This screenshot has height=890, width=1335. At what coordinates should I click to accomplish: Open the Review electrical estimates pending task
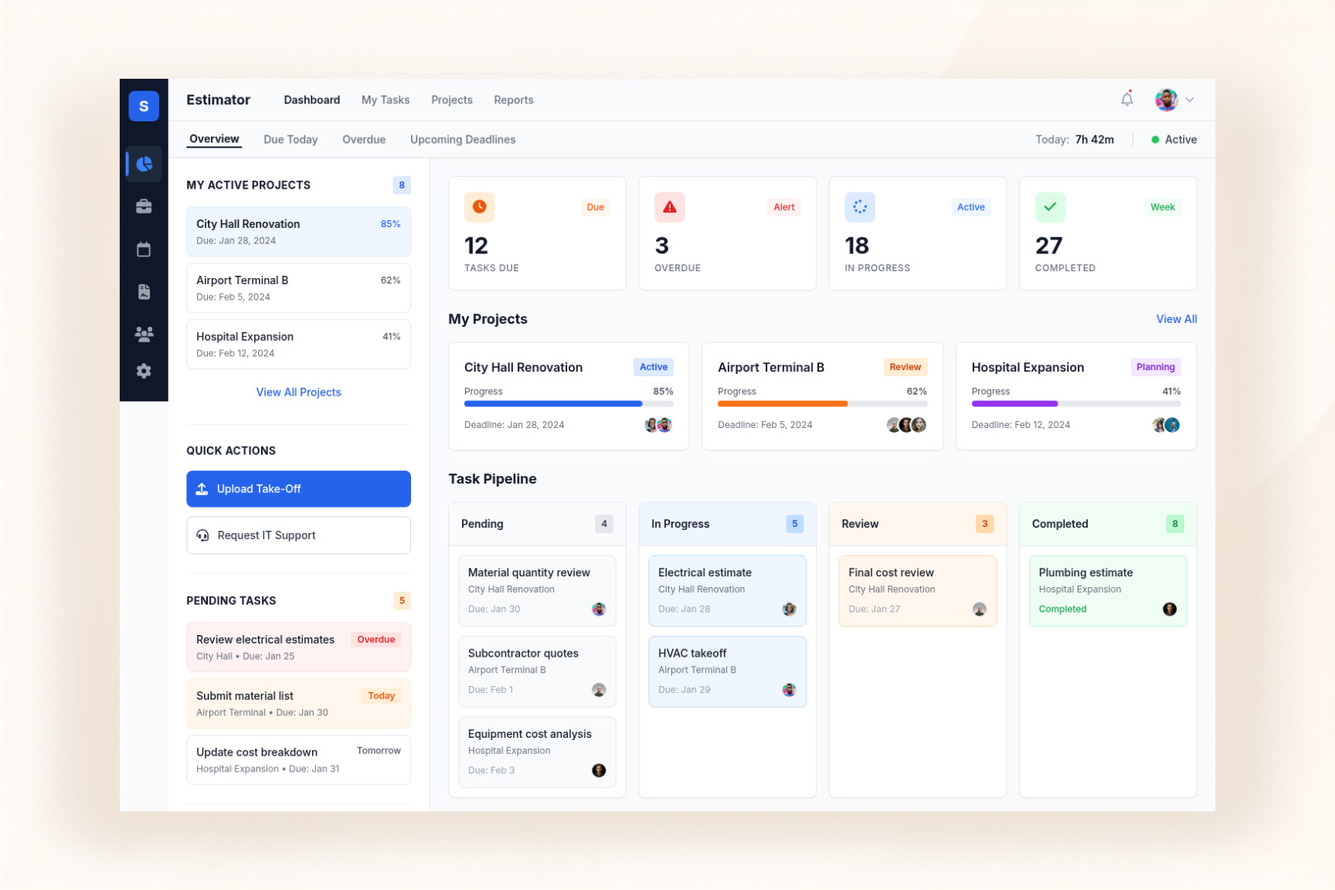pyautogui.click(x=298, y=647)
